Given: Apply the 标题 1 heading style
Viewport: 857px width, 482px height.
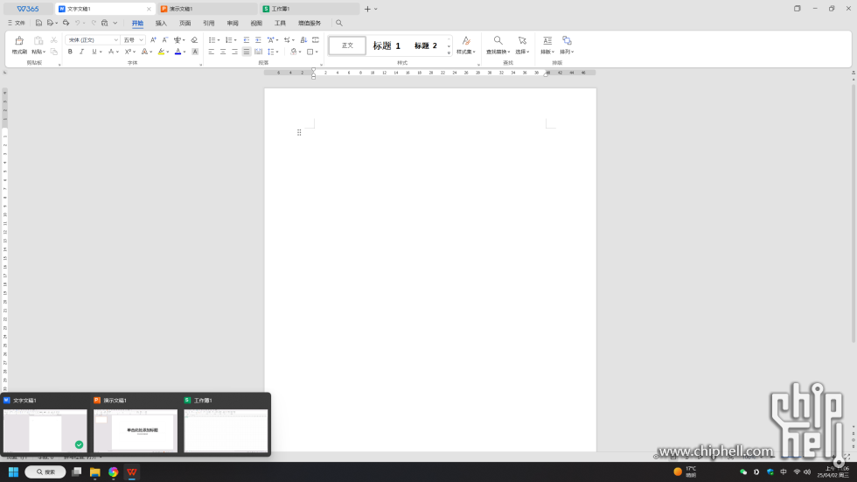Looking at the screenshot, I should point(387,45).
